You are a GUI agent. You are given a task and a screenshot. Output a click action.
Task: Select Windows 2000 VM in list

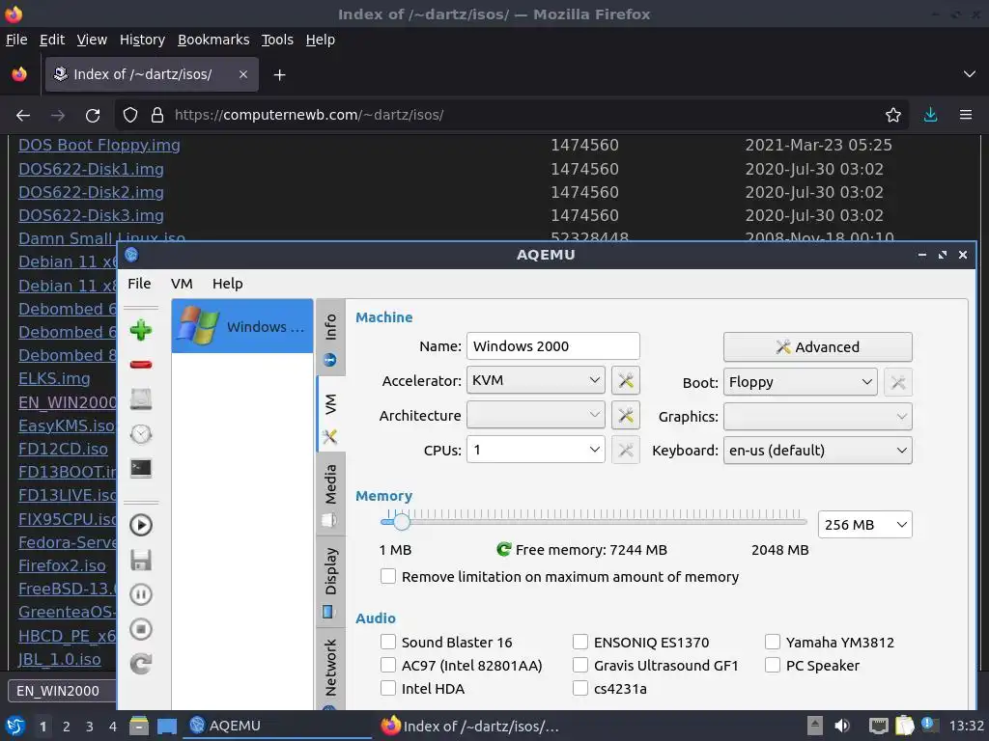click(242, 326)
